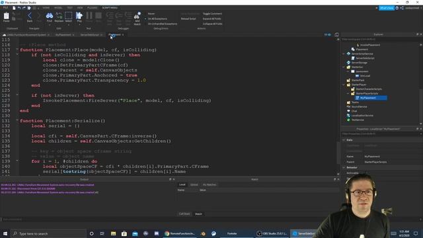Open the FILE menu
Viewport: 423px width, 238px height.
coord(5,8)
